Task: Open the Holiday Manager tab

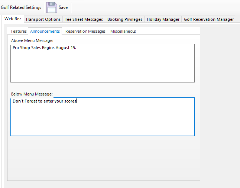Action: 163,19
